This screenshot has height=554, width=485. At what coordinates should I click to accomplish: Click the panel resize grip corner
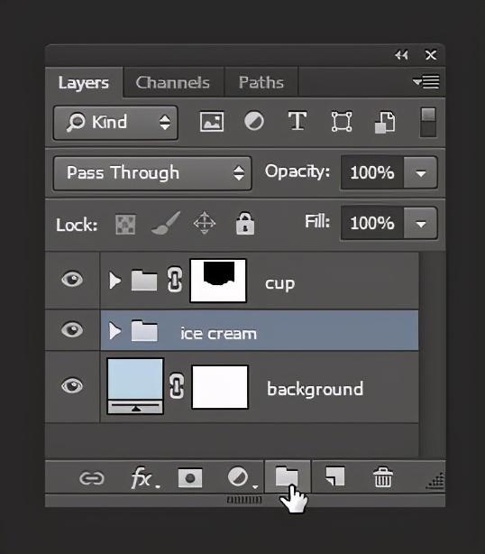coord(435,481)
